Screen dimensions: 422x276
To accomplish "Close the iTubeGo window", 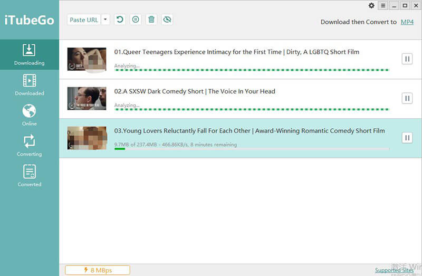I will [x=416, y=5].
